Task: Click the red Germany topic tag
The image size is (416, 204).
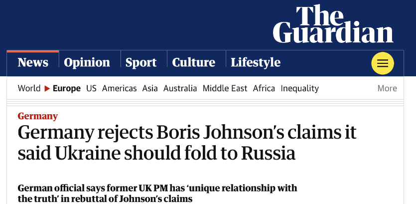Action: [38, 116]
